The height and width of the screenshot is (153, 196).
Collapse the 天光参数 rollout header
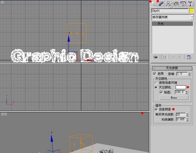coord(172,68)
